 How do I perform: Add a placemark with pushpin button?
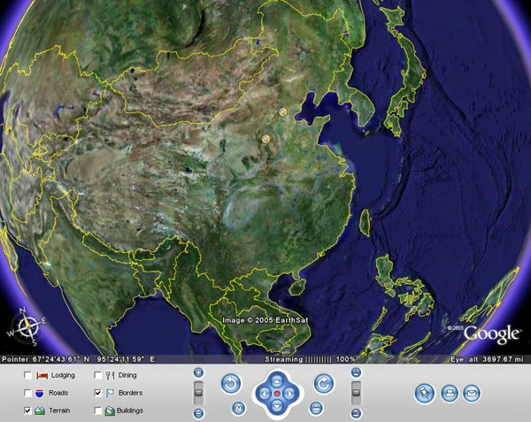coord(424,394)
